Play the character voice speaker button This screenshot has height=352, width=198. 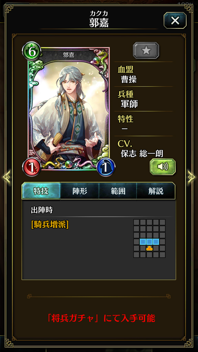click(163, 167)
